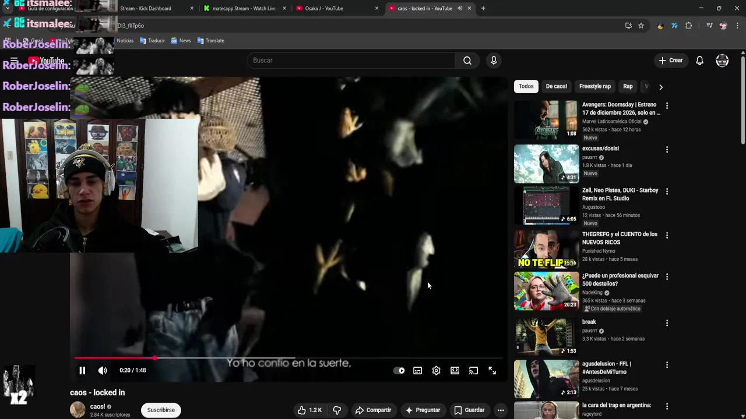
Task: Open the Punished Nymo channel name
Action: (x=599, y=251)
